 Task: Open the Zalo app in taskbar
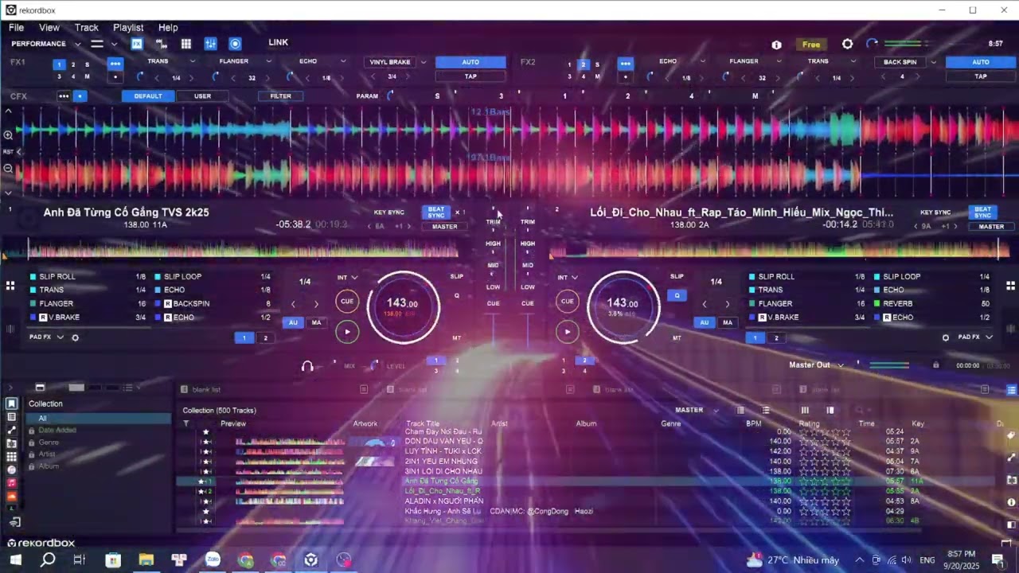(x=213, y=560)
